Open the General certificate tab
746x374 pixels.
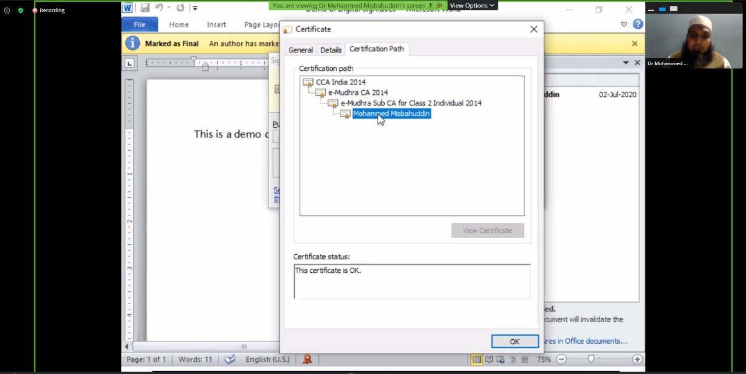click(300, 50)
